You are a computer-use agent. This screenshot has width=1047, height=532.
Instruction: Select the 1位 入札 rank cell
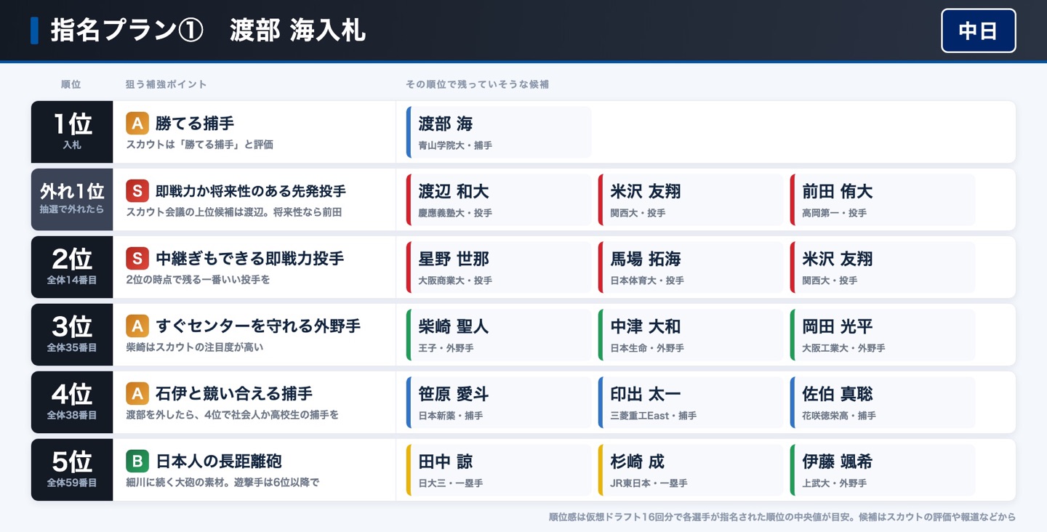pyautogui.click(x=72, y=132)
